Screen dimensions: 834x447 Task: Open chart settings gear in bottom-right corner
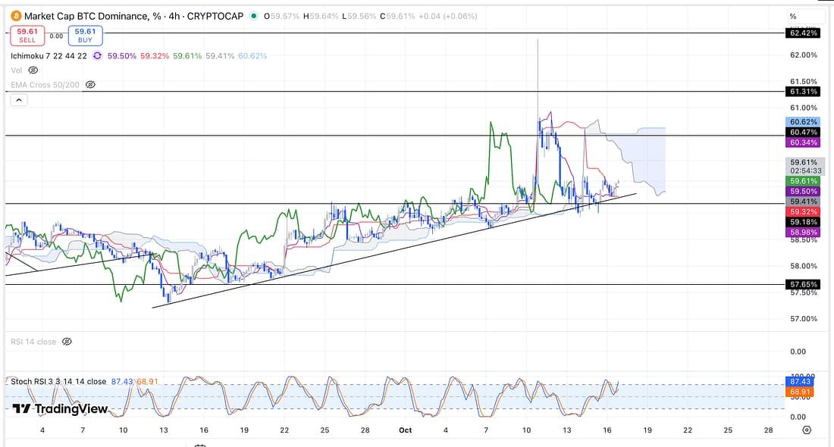click(806, 430)
